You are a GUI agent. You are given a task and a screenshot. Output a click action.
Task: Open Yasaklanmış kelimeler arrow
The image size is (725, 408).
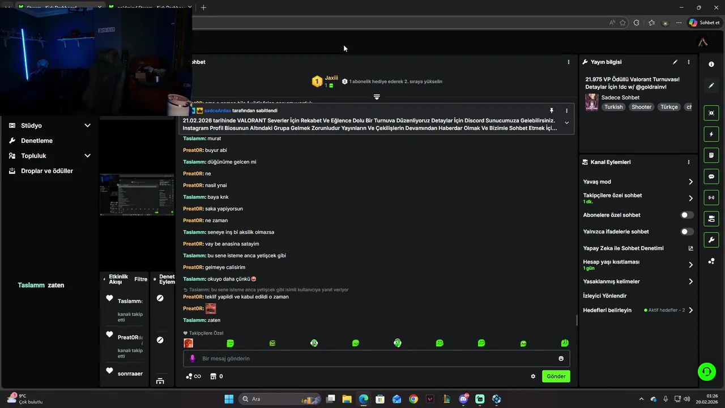pyautogui.click(x=690, y=282)
